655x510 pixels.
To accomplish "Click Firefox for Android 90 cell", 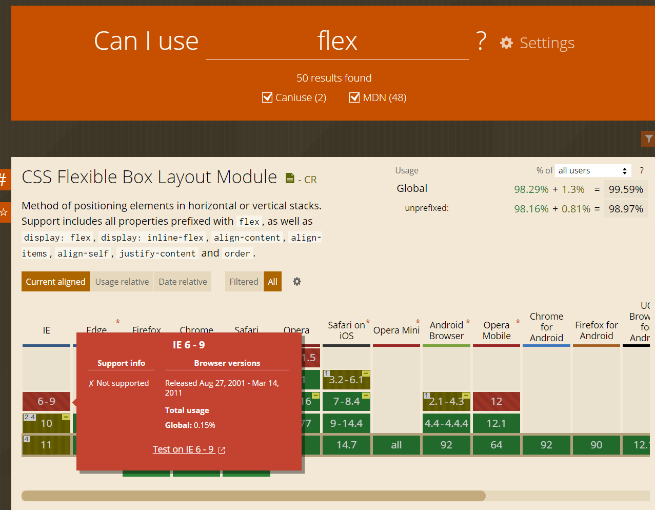I will [597, 445].
